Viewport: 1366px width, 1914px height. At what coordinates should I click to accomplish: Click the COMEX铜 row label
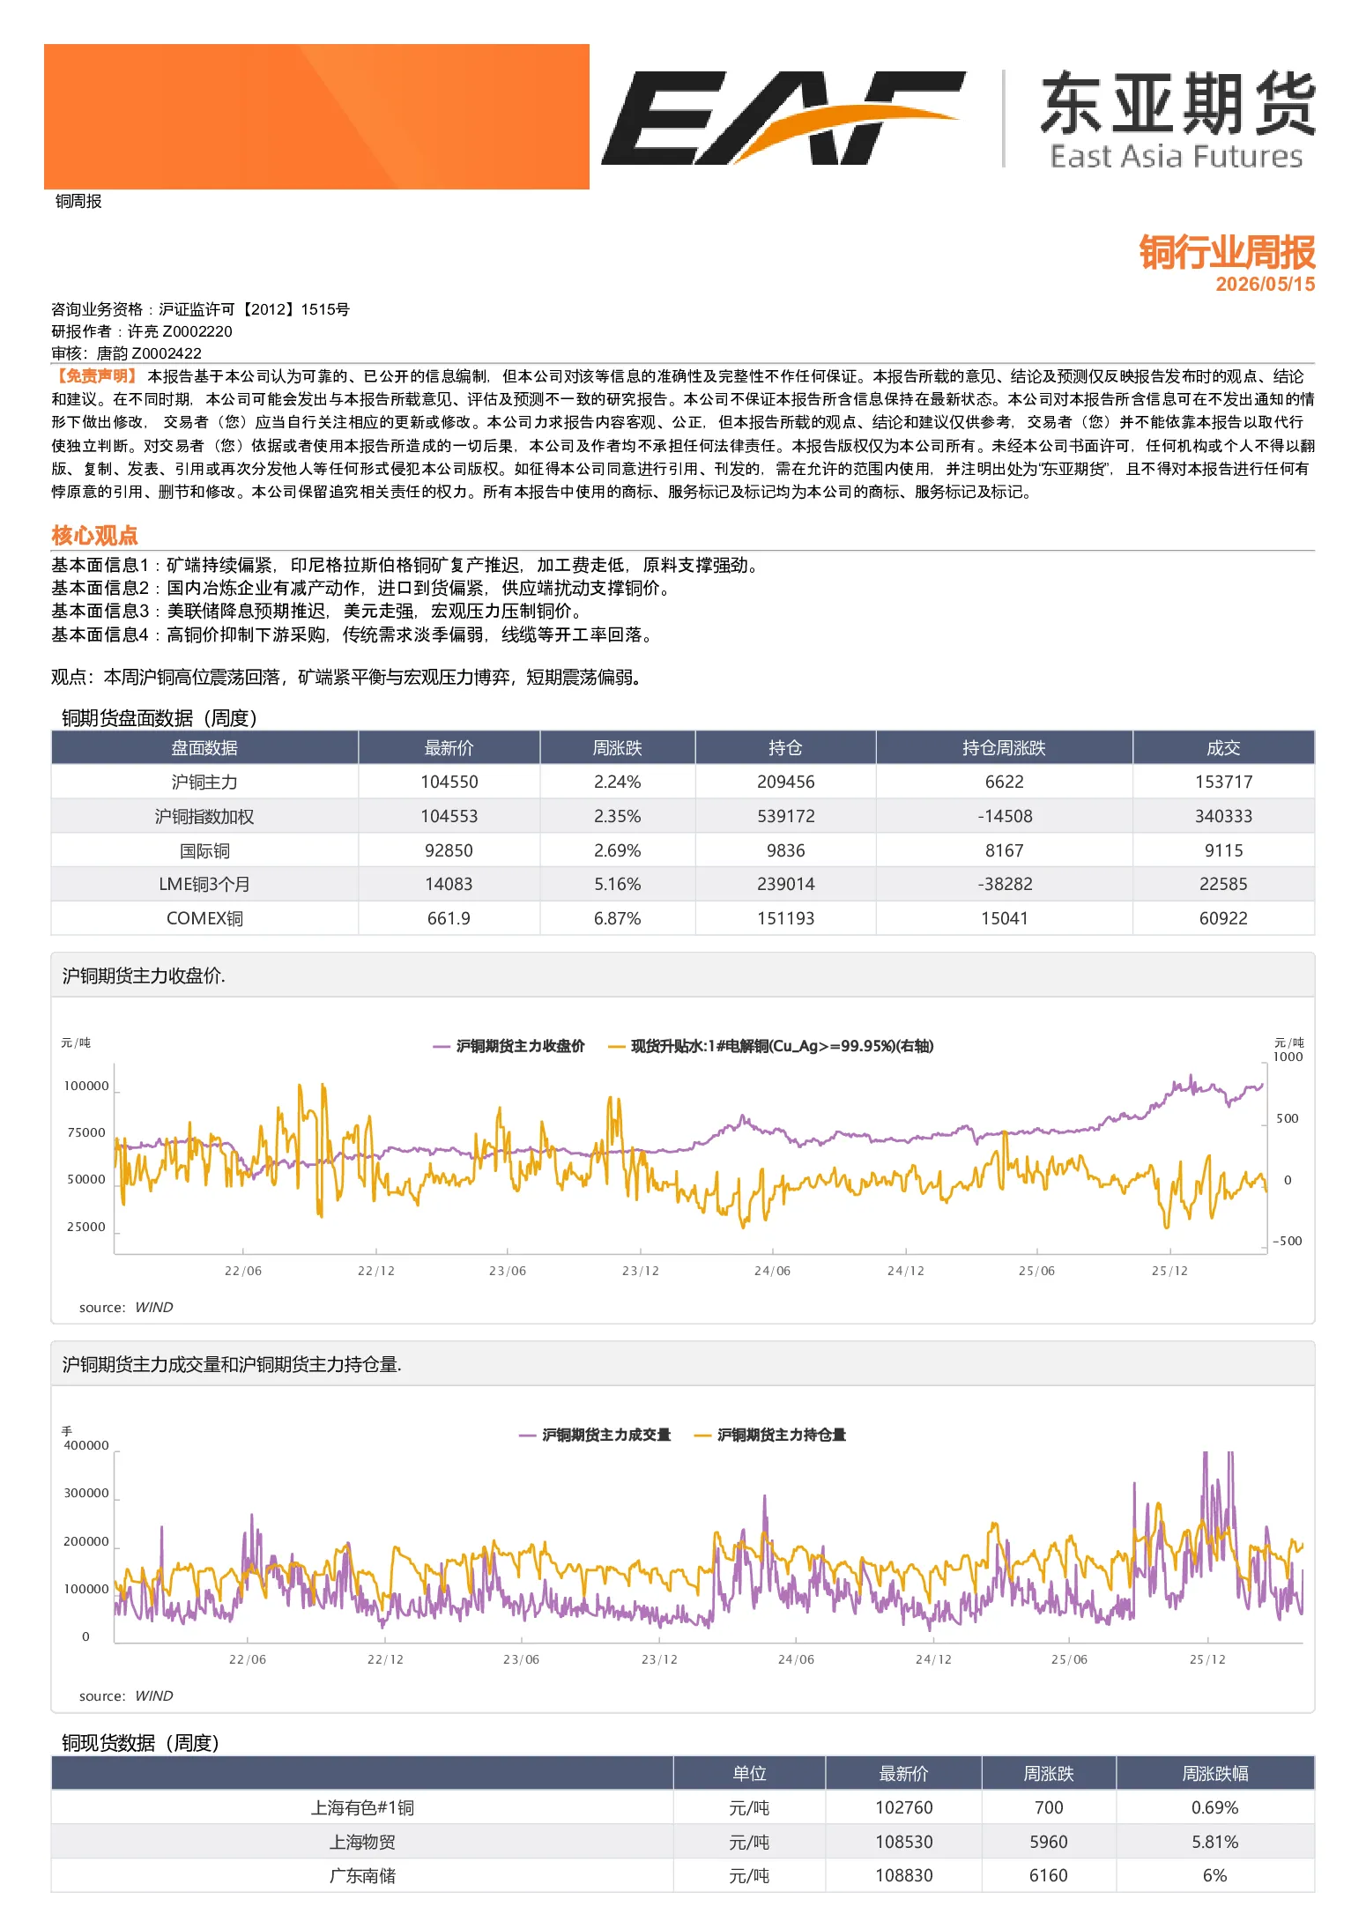pyautogui.click(x=204, y=918)
